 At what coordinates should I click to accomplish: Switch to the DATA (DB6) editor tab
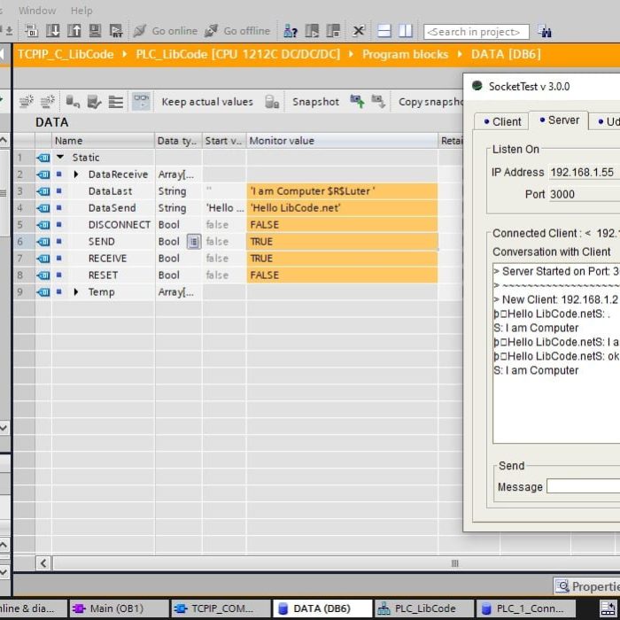(322, 608)
